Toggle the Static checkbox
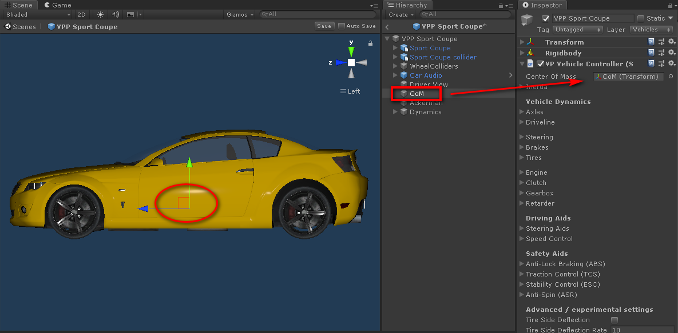The image size is (678, 333). click(x=641, y=18)
